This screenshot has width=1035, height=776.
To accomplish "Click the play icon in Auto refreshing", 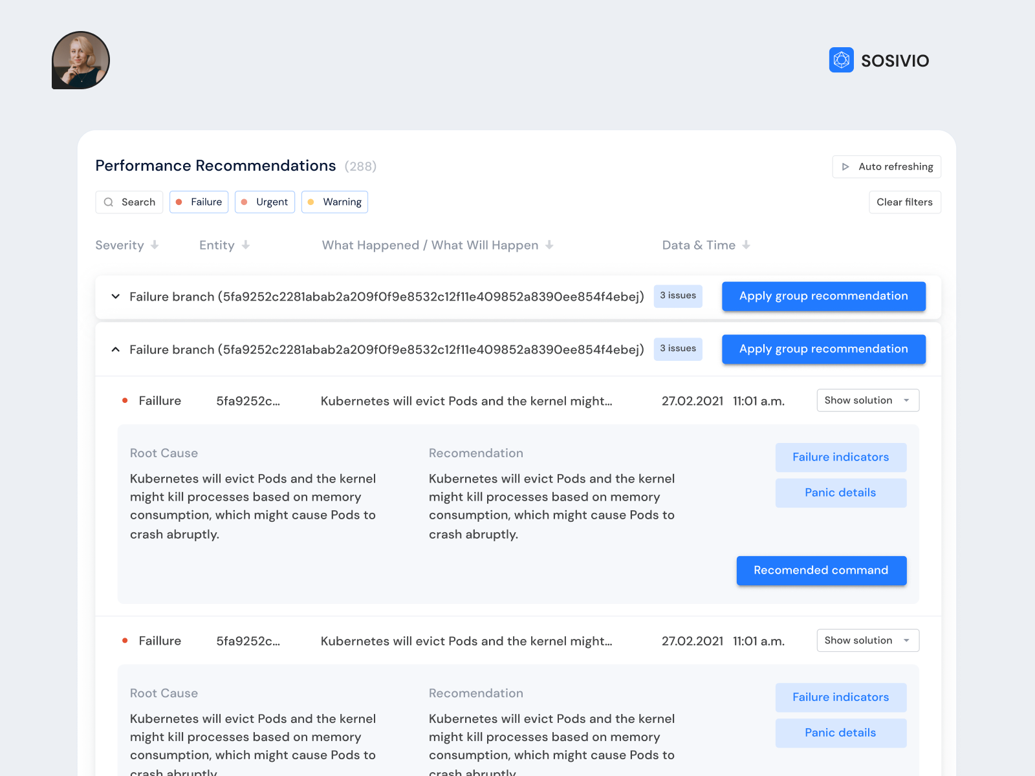I will pyautogui.click(x=845, y=167).
